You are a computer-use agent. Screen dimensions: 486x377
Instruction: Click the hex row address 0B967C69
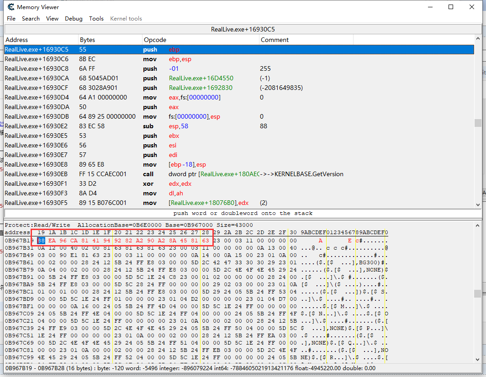(19, 343)
